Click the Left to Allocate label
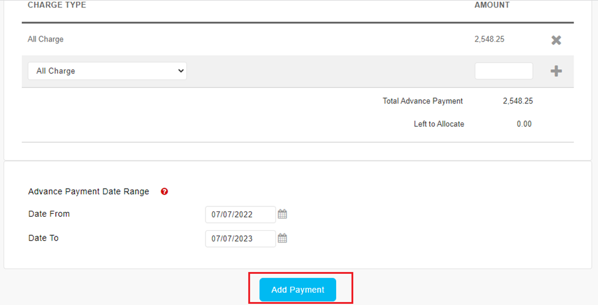 tap(439, 124)
